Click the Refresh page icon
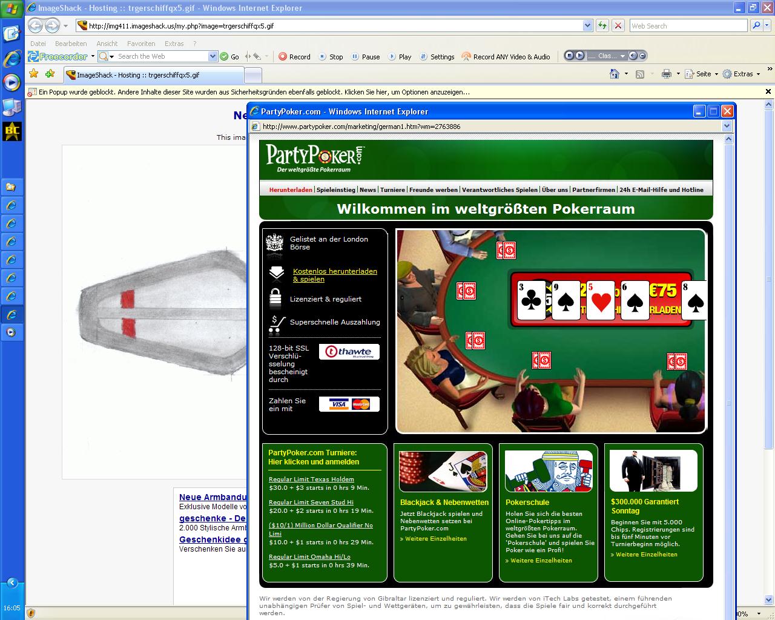Screen dimensions: 775x620 [x=602, y=25]
